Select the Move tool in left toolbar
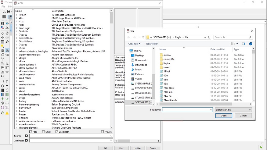The width and height of the screenshot is (267, 150). coord(2,33)
